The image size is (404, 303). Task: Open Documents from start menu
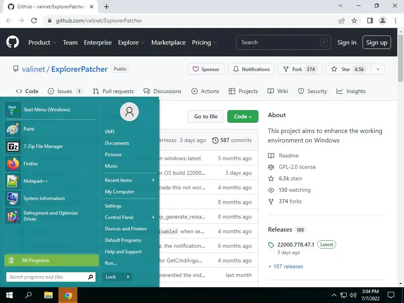click(117, 143)
